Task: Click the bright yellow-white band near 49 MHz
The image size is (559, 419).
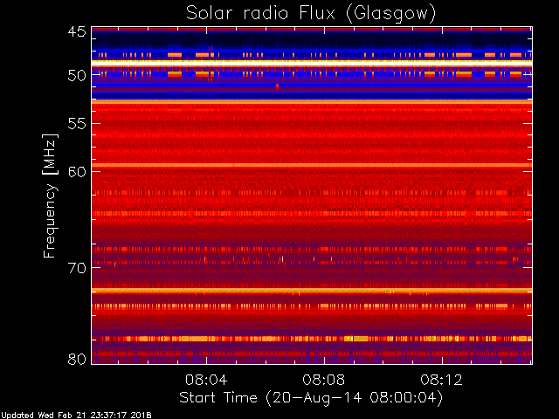Action: tap(312, 63)
